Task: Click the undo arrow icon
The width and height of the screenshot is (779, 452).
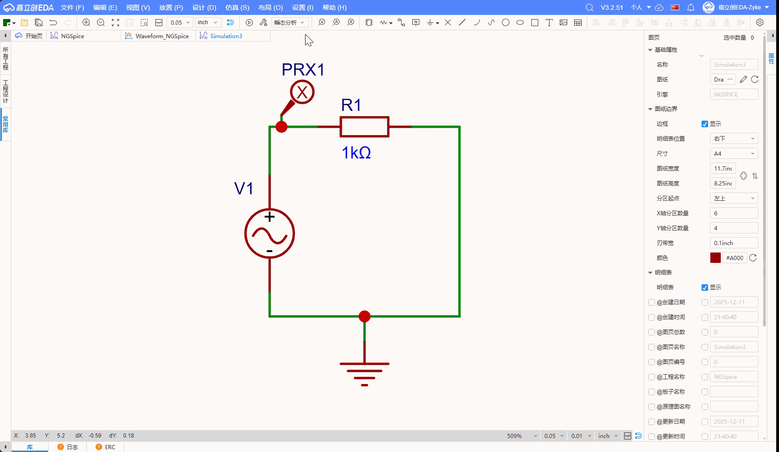Action: coord(53,22)
